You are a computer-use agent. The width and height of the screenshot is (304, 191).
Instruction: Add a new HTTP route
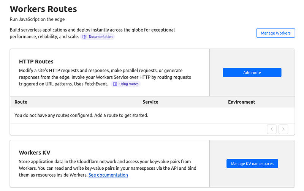click(252, 73)
